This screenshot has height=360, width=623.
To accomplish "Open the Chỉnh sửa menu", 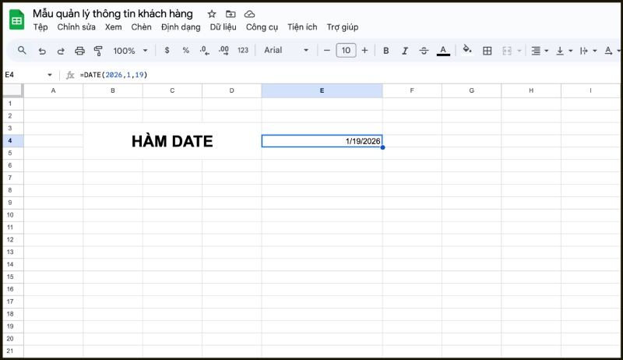I will [x=76, y=27].
